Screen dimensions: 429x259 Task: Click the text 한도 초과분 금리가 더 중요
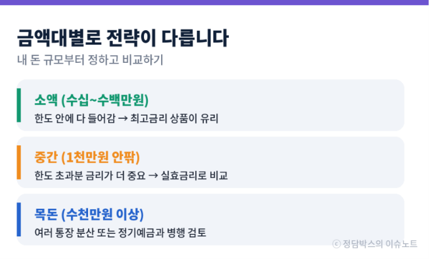click(90, 175)
